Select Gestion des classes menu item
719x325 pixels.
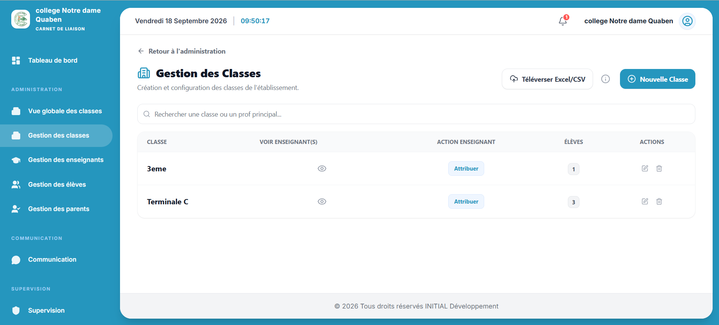(56, 135)
